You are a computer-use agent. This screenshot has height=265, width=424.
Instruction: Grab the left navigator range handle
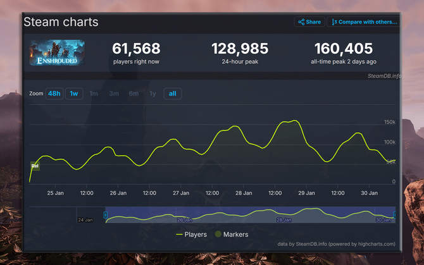[x=106, y=215]
